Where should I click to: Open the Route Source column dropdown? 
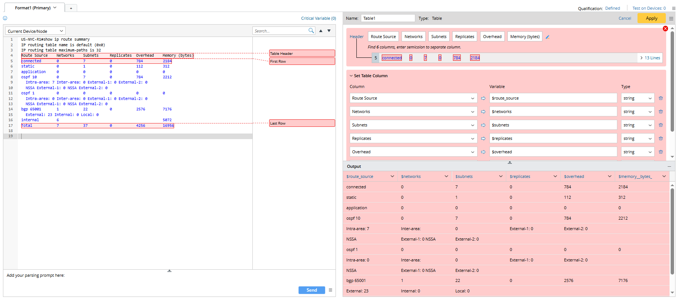(x=413, y=98)
